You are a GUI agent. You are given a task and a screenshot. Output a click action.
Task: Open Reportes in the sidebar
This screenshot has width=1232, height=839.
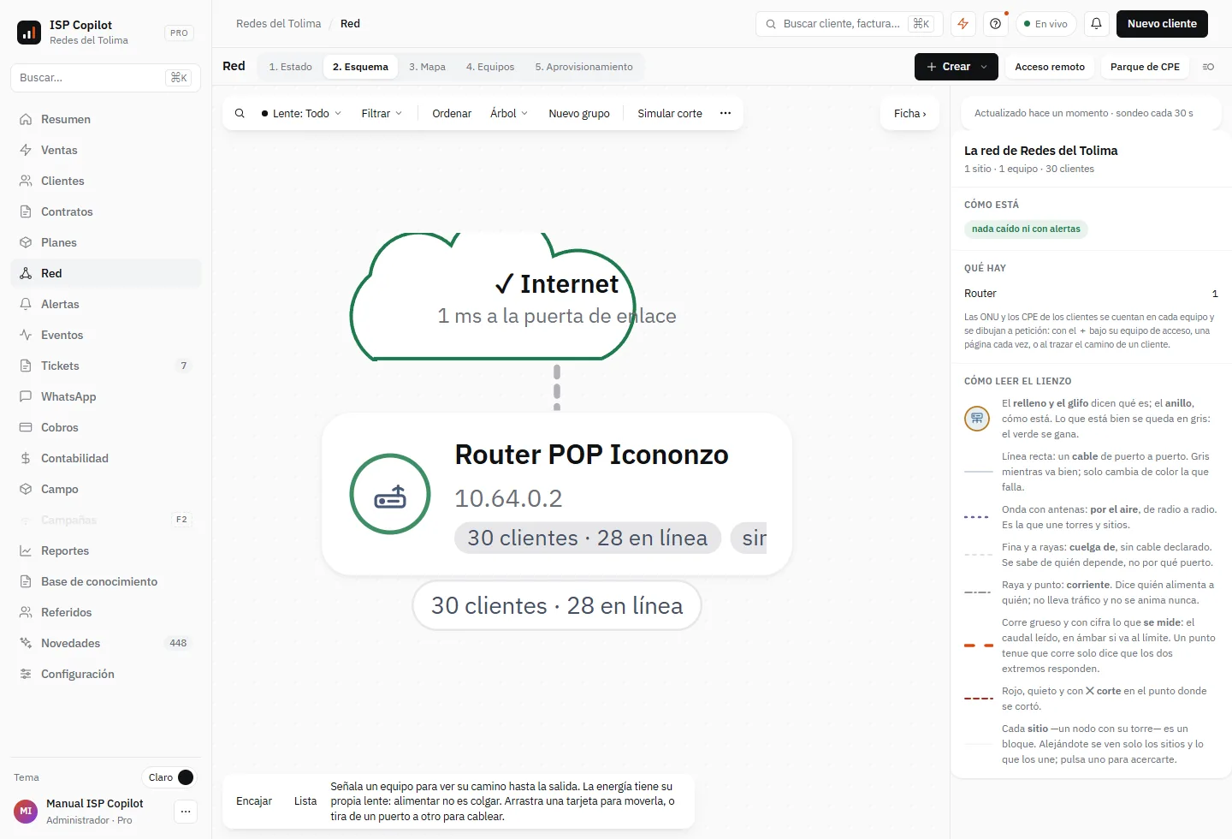click(106, 550)
